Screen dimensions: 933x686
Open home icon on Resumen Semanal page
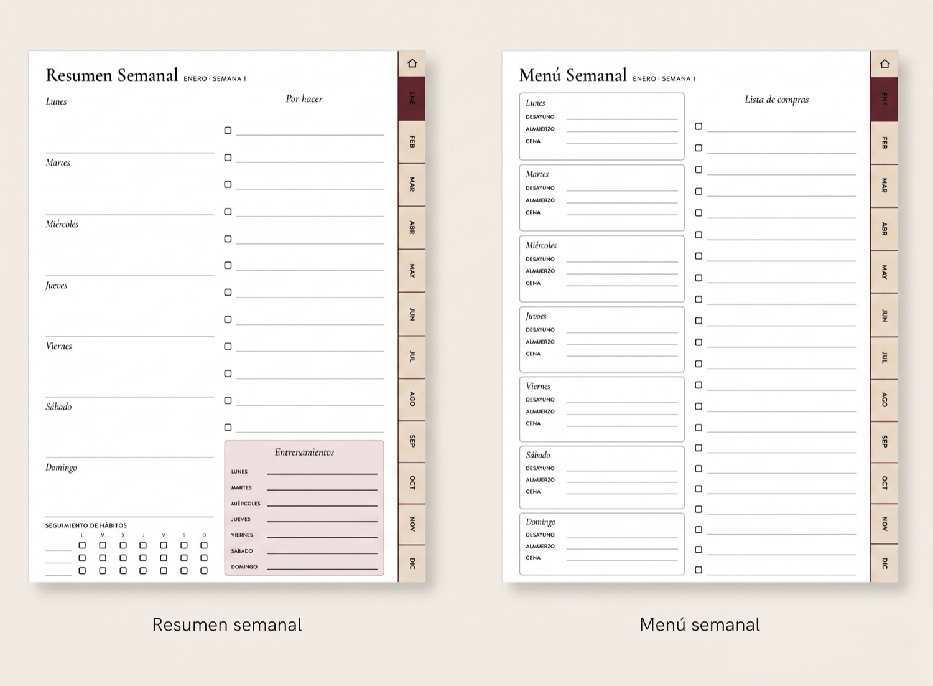(x=412, y=63)
